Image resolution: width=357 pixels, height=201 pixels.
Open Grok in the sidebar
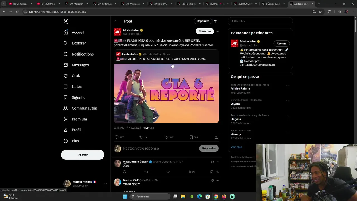point(72,76)
